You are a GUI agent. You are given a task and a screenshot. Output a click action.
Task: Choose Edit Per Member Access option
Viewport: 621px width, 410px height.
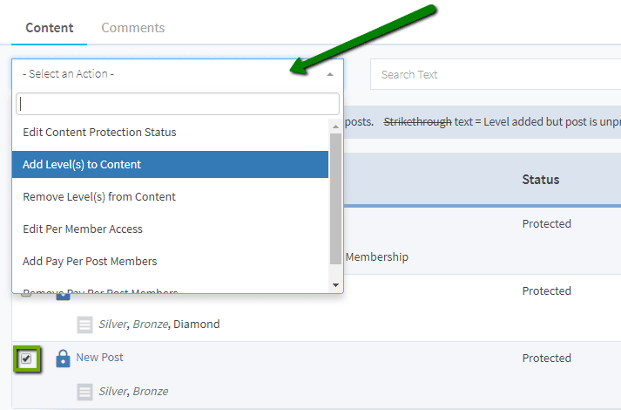pyautogui.click(x=171, y=229)
